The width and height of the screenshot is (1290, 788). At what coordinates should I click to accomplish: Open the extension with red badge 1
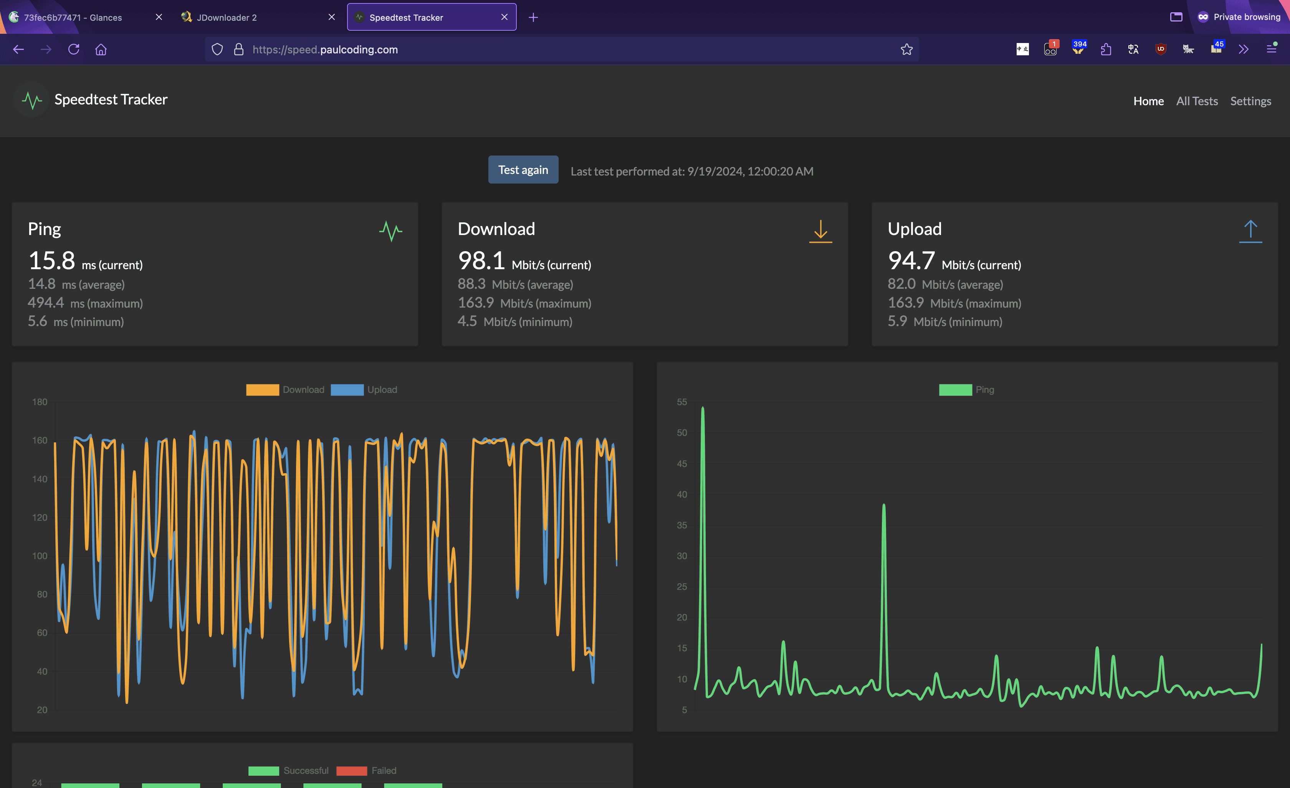click(1051, 48)
